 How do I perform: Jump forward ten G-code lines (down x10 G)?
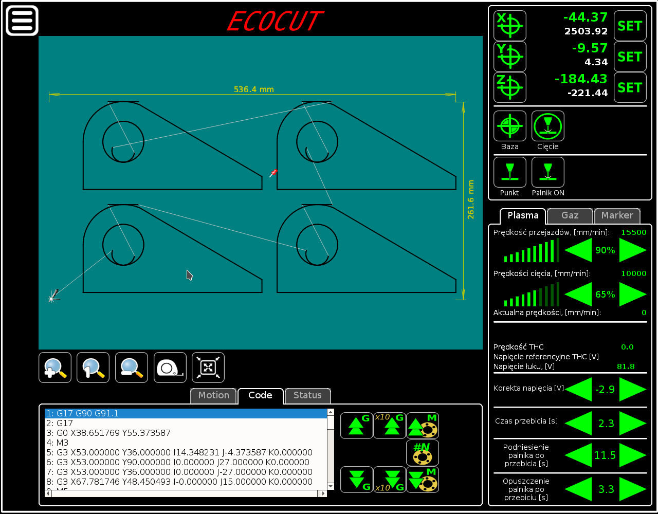pos(390,480)
